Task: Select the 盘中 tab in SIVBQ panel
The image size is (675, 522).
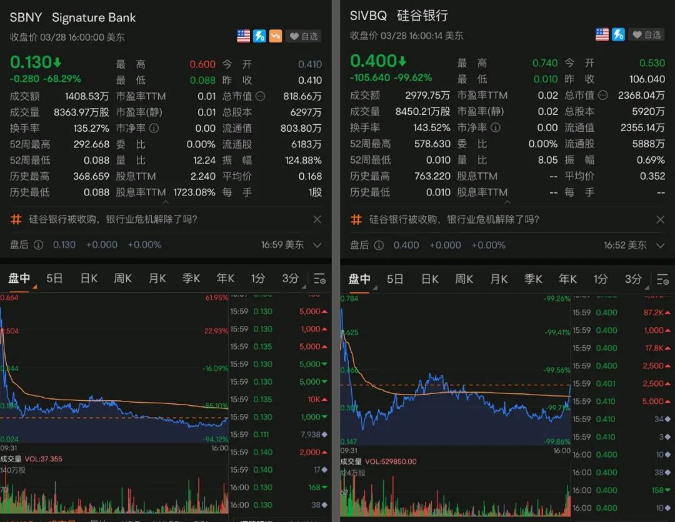Action: pos(359,279)
